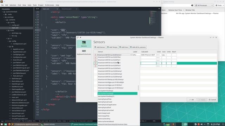The image size is (225, 126).
Task: Click the Cancel button
Action: coord(212,100)
